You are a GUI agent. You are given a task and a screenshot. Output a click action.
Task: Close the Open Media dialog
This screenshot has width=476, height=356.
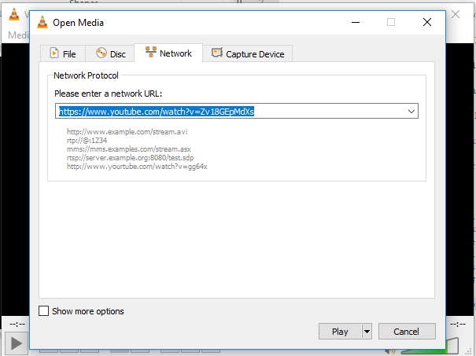click(427, 22)
